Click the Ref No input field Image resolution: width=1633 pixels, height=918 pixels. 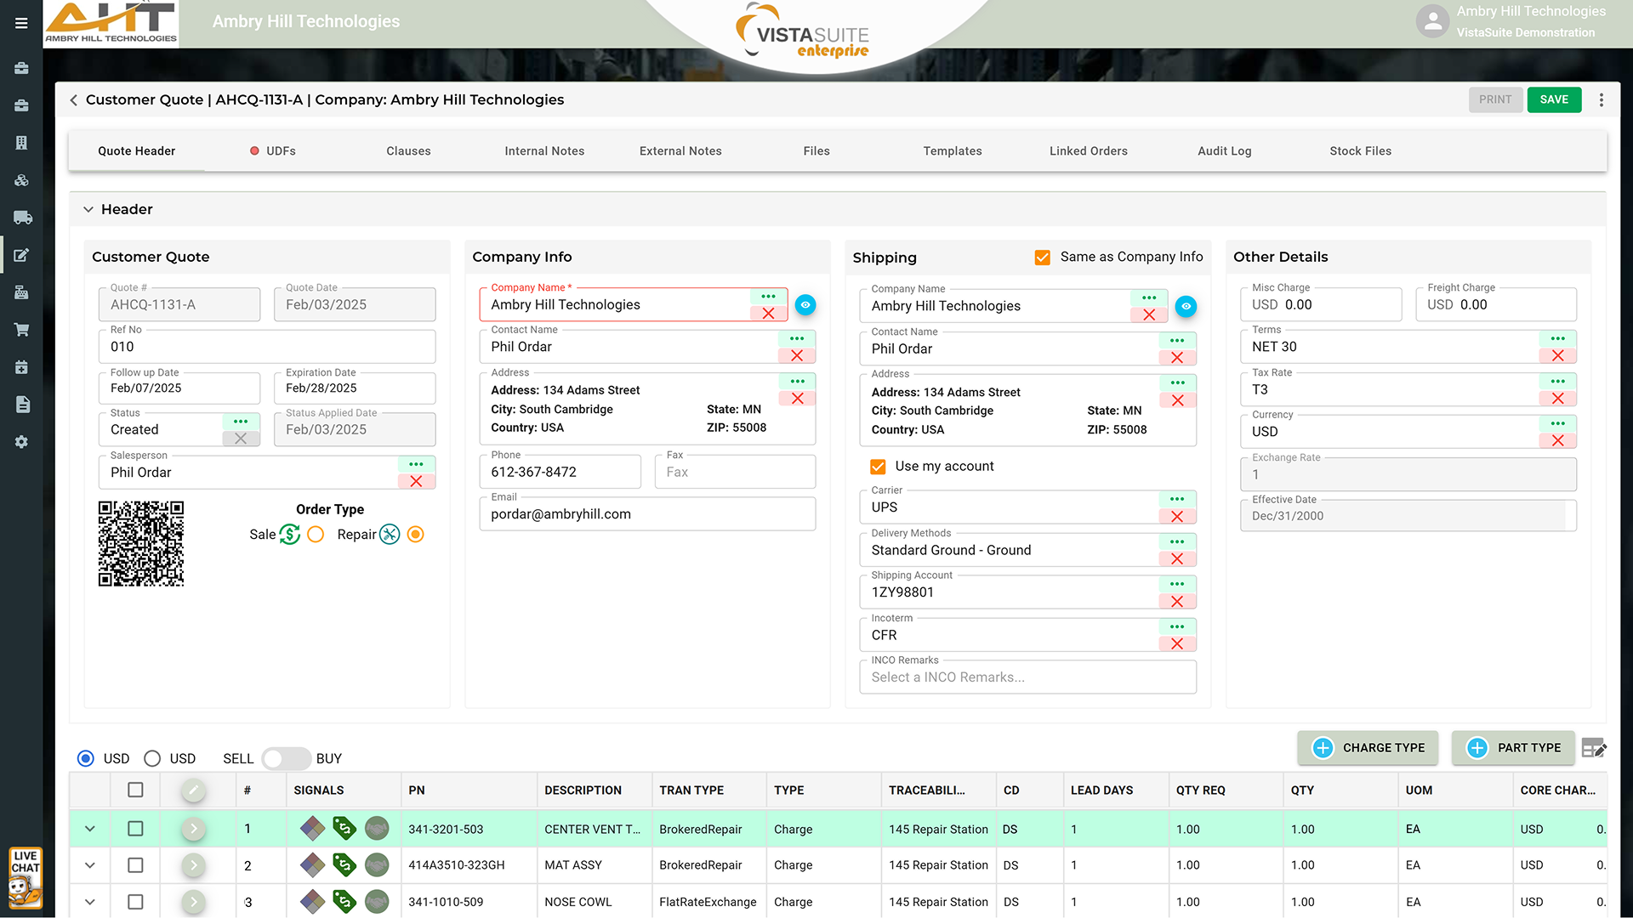tap(267, 347)
